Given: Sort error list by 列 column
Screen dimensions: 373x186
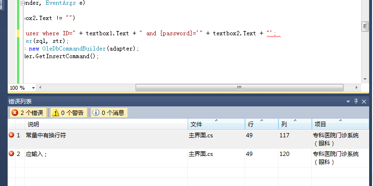Looking at the screenshot, I should (x=295, y=124).
